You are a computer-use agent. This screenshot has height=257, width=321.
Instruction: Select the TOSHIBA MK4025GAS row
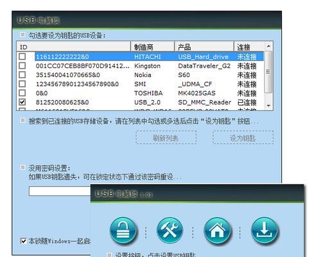tap(140, 93)
